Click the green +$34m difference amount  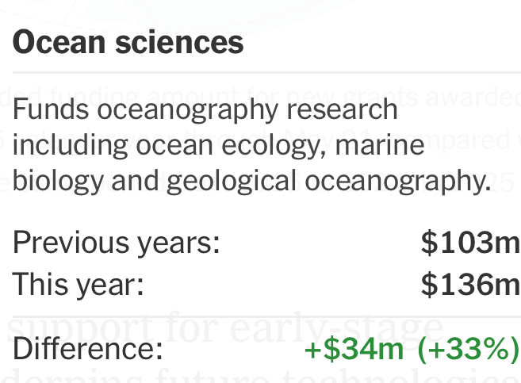pyautogui.click(x=354, y=348)
